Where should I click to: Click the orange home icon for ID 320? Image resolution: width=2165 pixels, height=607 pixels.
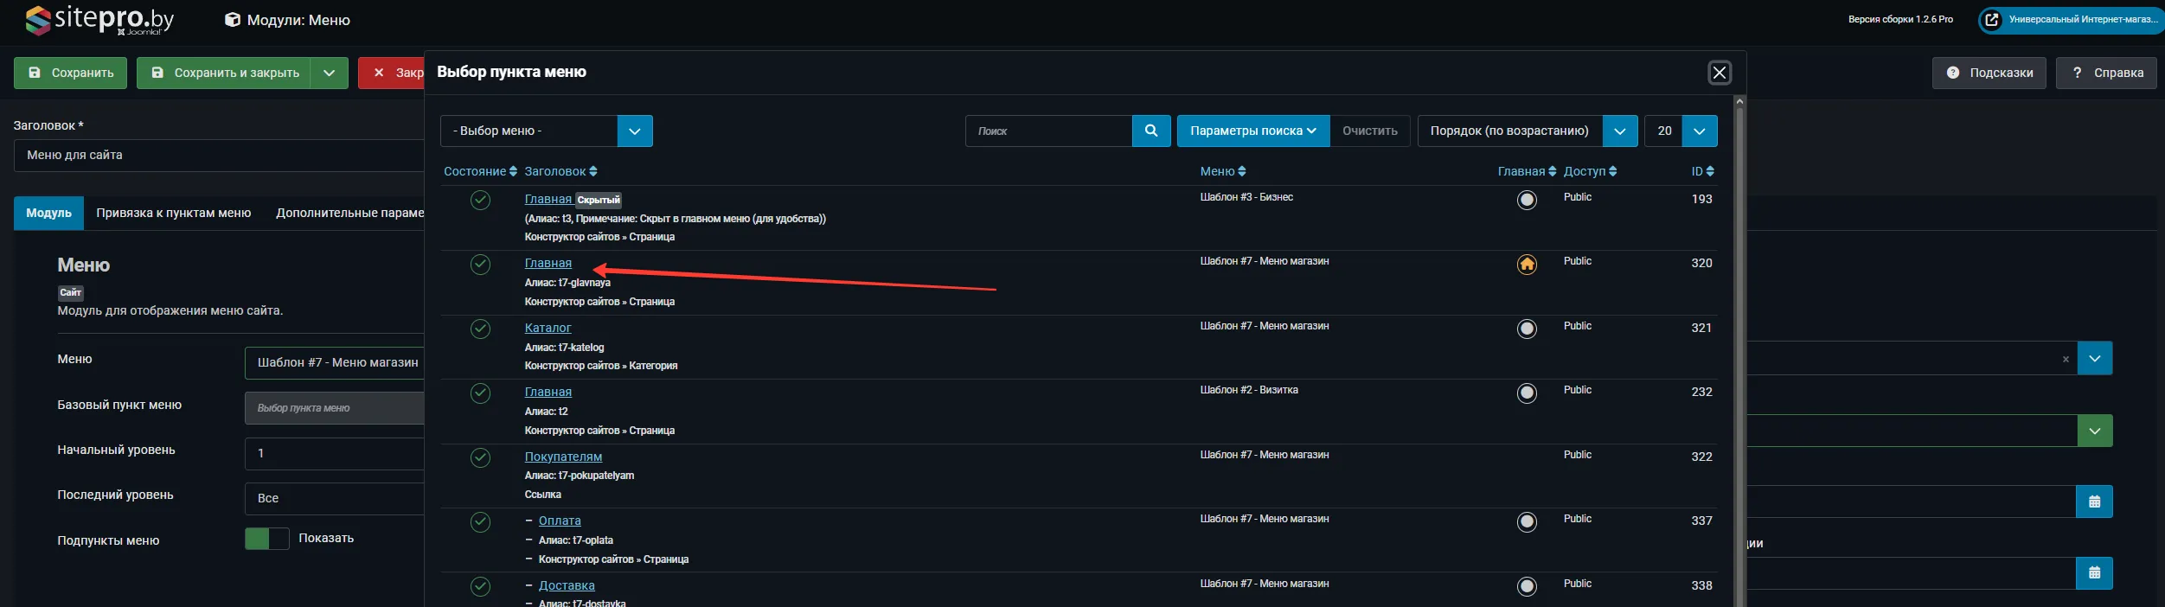[1527, 265]
